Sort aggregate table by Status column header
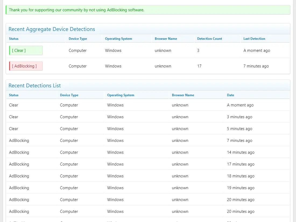Viewport: 296px width, 222px height. [14, 39]
